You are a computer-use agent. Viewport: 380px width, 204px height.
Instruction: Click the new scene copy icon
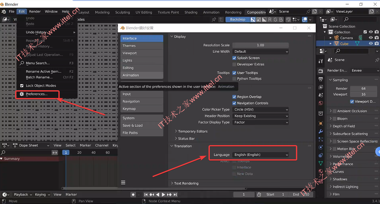click(x=315, y=11)
